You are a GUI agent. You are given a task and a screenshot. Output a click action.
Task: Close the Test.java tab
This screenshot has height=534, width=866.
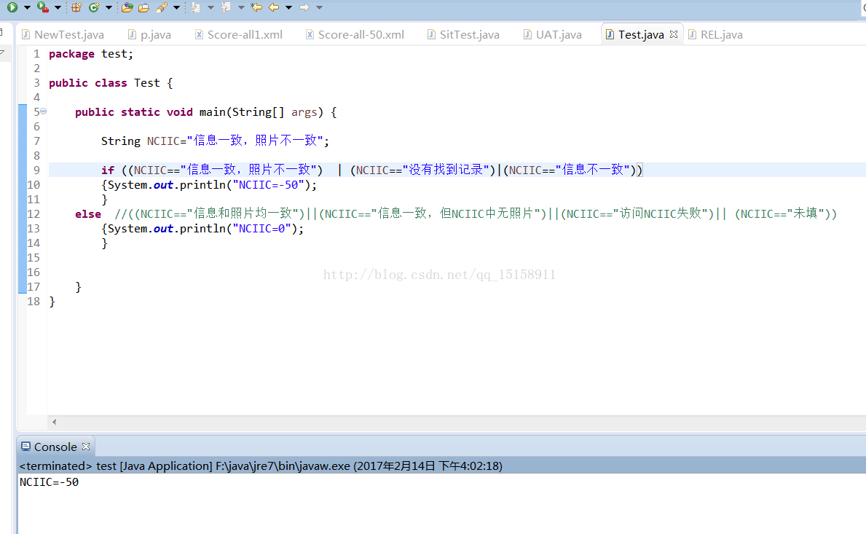673,34
